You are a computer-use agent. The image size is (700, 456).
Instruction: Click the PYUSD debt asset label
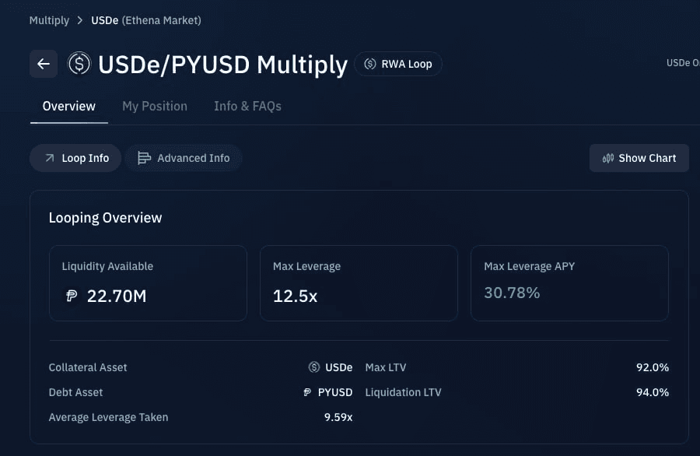click(x=335, y=392)
